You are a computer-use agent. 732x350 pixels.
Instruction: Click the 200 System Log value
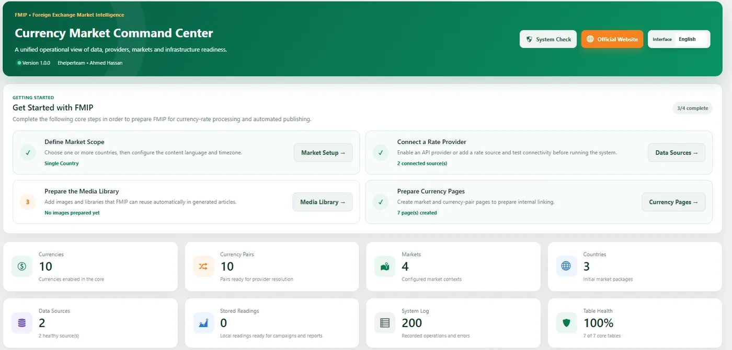point(411,323)
